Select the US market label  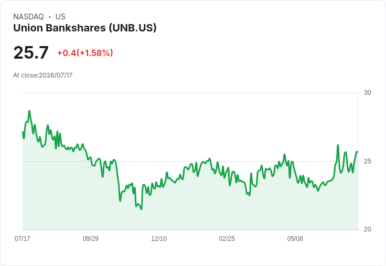[x=60, y=17]
